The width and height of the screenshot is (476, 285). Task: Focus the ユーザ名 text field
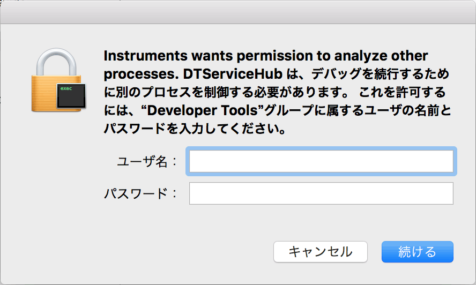coord(321,161)
